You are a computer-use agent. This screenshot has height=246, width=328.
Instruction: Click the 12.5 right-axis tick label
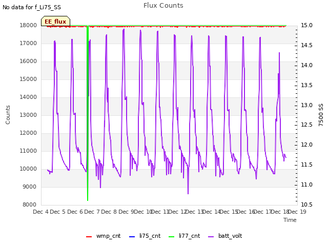click(306, 125)
